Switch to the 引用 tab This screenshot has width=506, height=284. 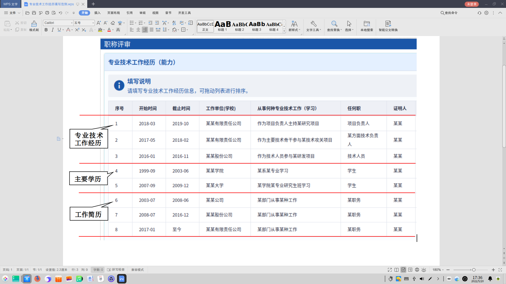(129, 13)
